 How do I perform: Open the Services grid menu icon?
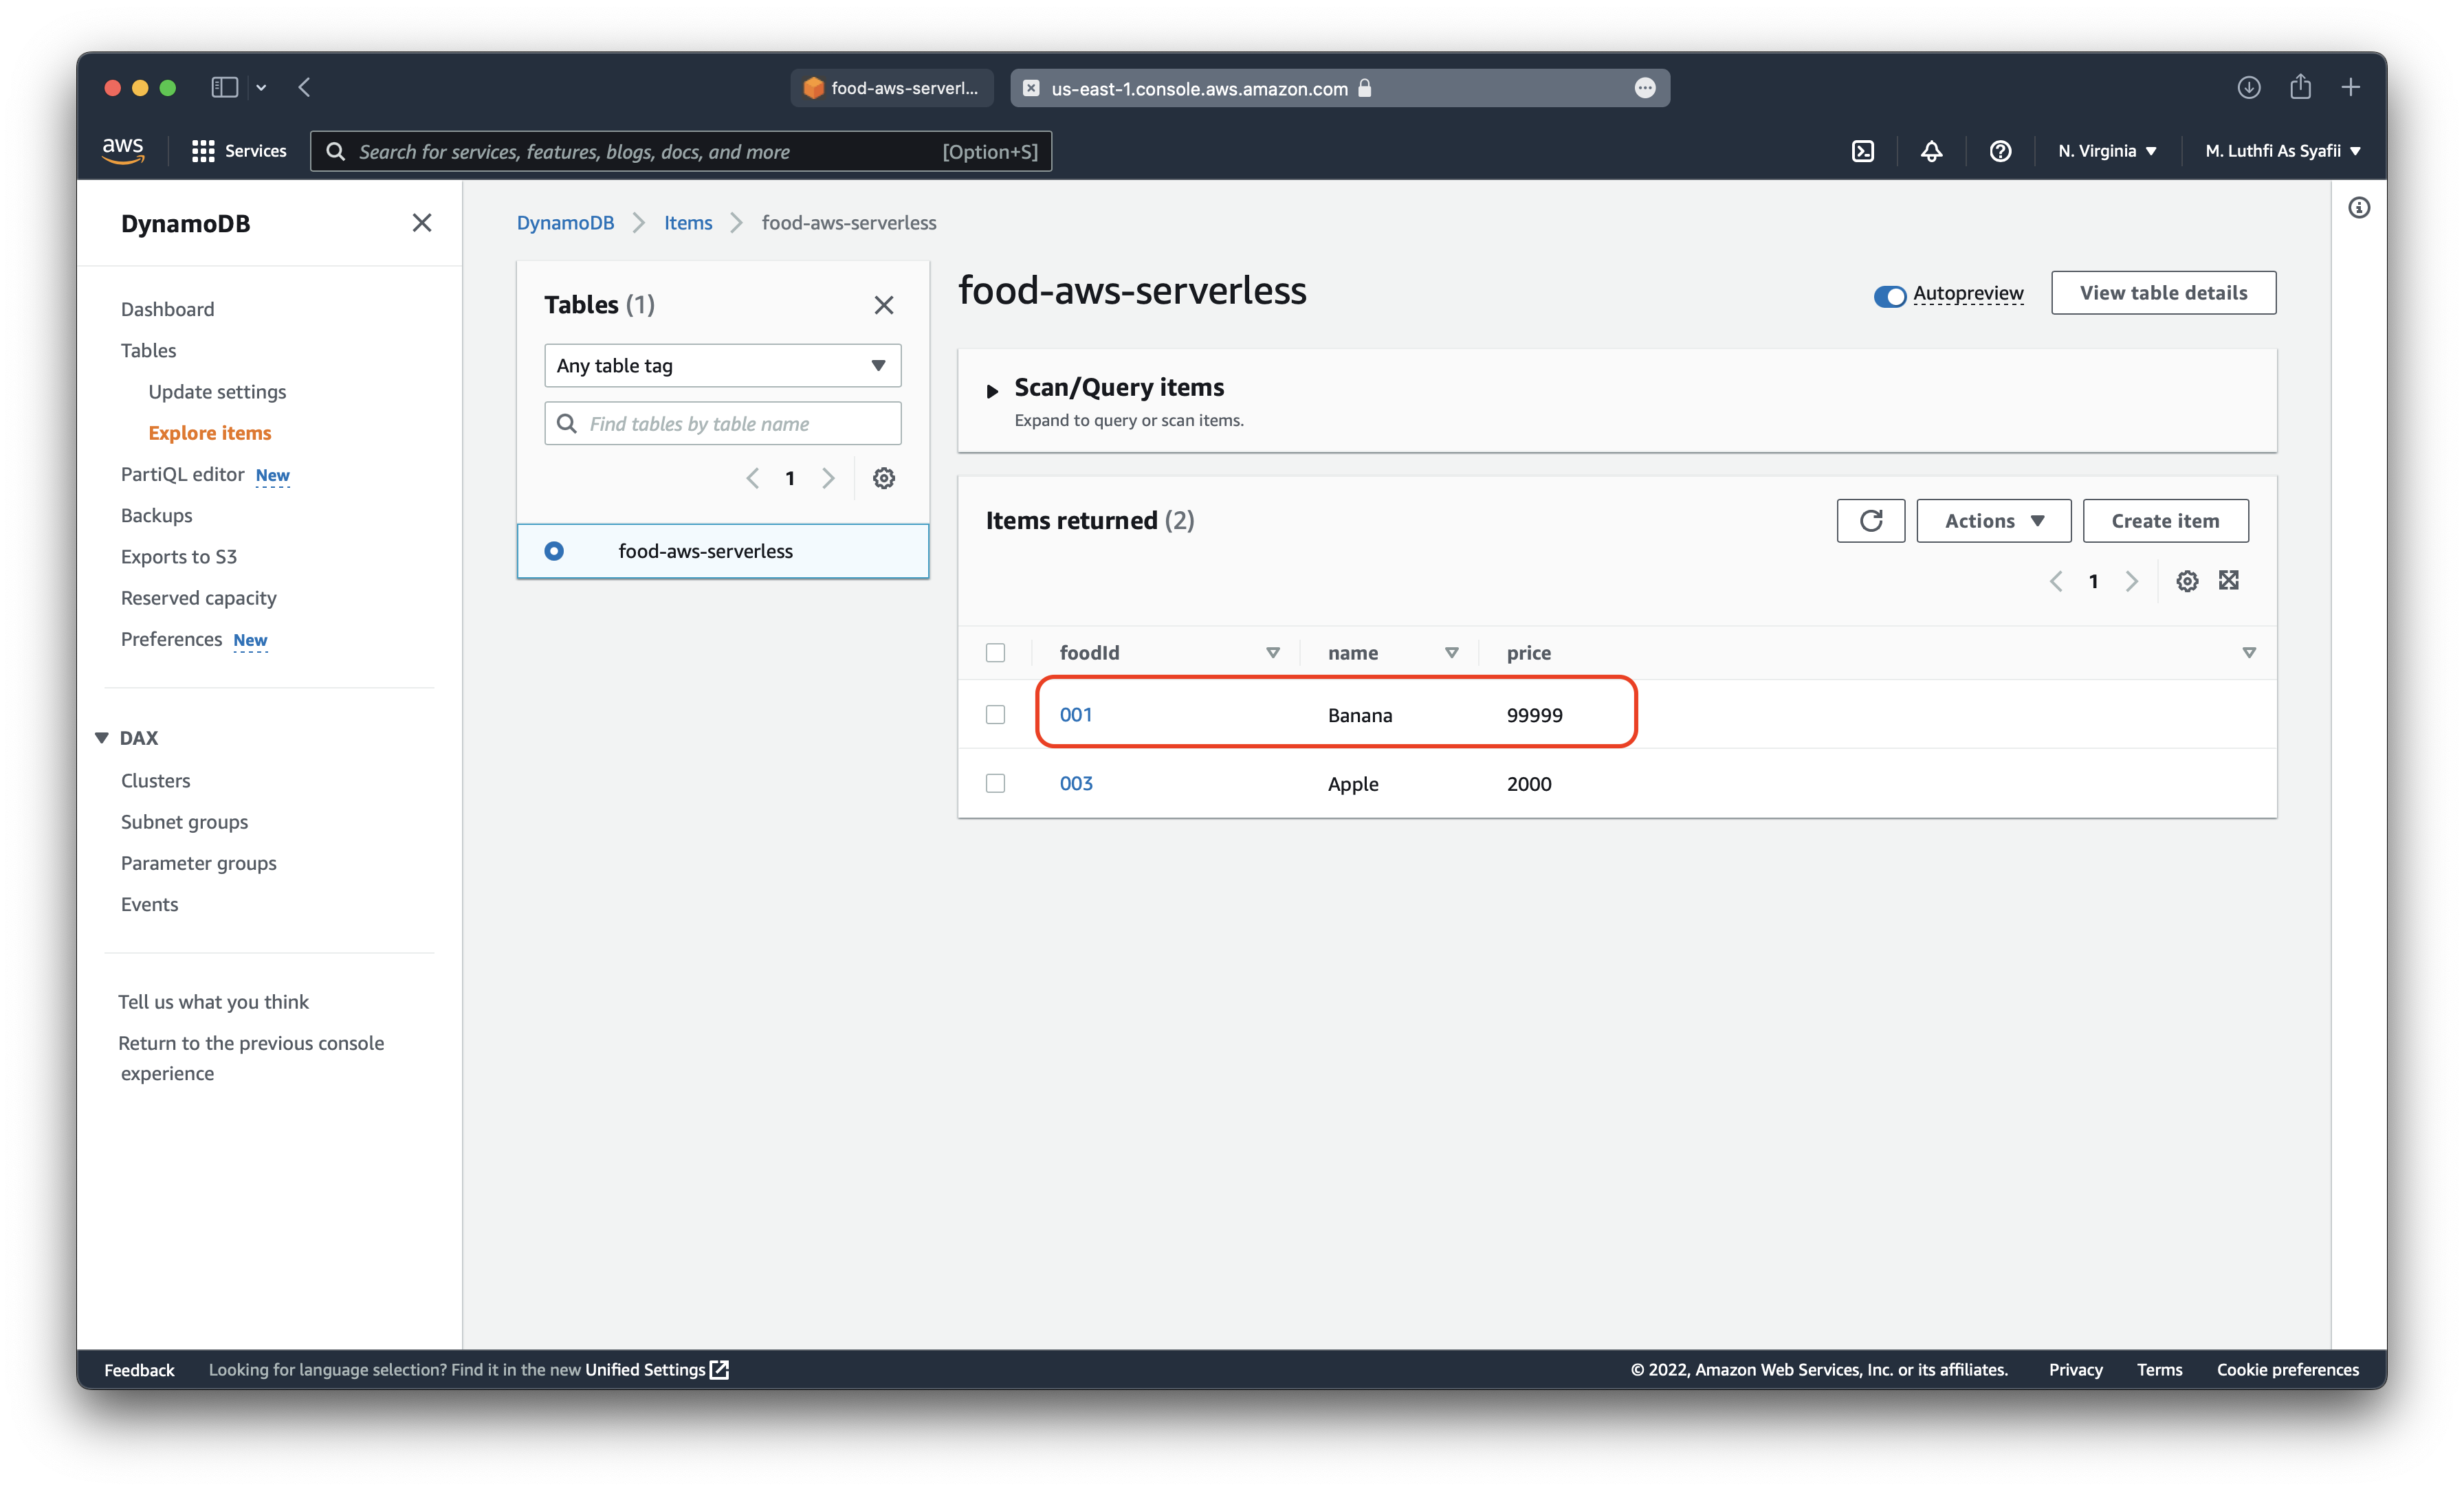pyautogui.click(x=203, y=151)
